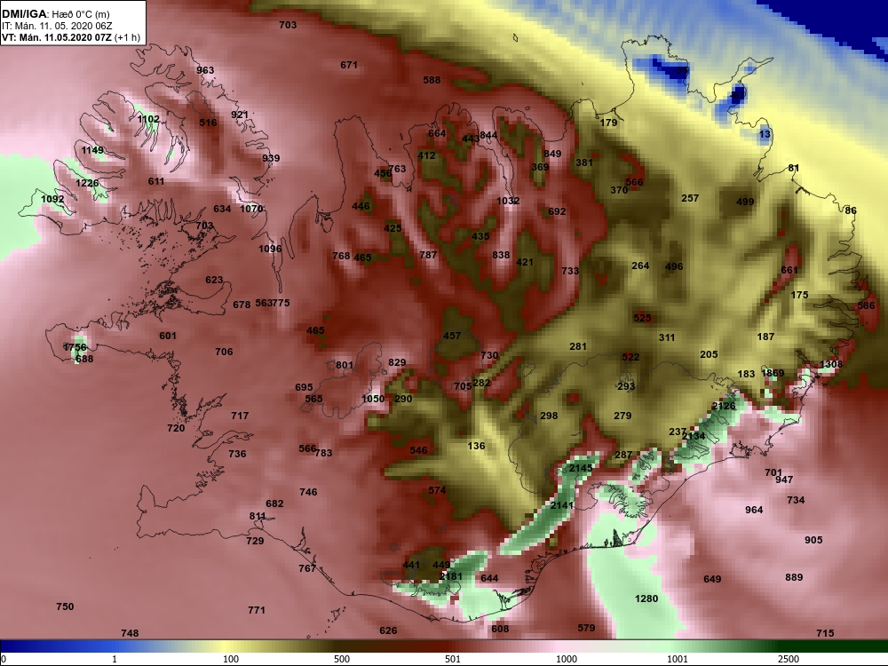Select the map value '829'
Screen dimensions: 888x666
point(397,362)
